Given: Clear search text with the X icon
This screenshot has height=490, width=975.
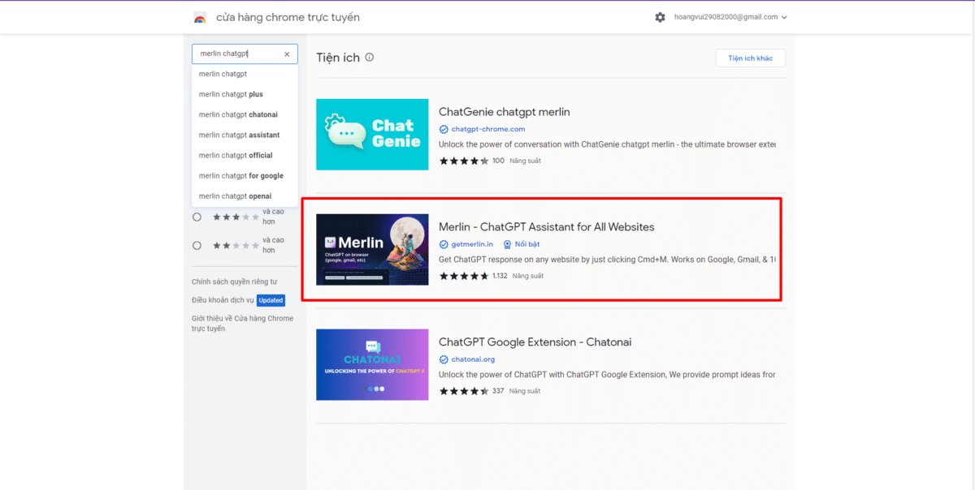Looking at the screenshot, I should (287, 54).
